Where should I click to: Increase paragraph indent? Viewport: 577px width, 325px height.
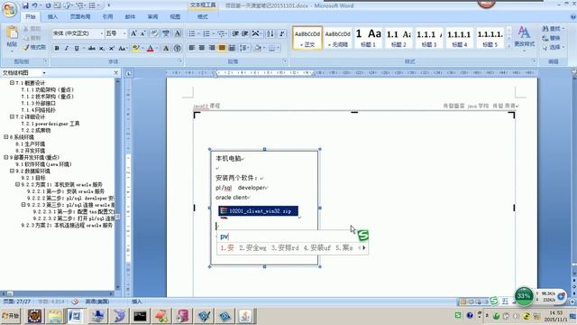[245, 33]
